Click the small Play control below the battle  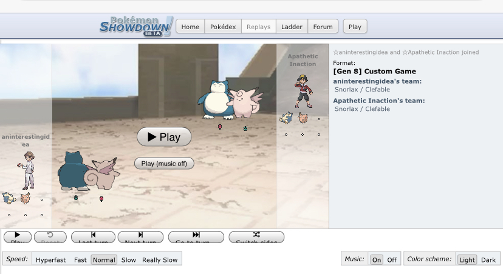point(18,237)
